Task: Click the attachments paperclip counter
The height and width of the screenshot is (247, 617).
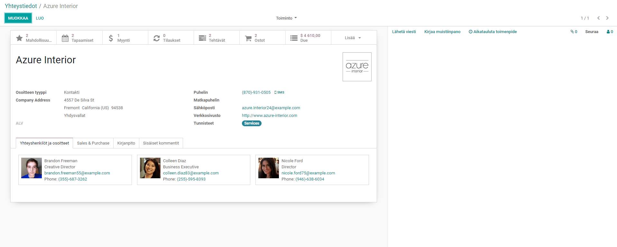Action: point(574,32)
